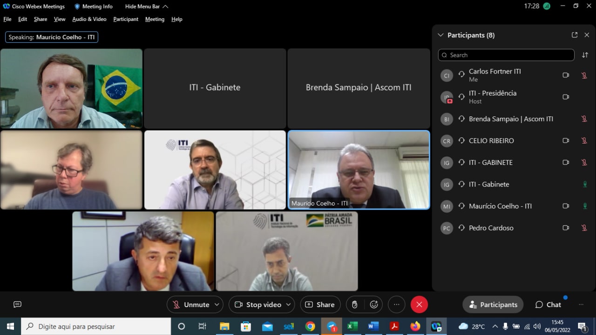
Task: Open the Participant menu
Action: point(126,19)
